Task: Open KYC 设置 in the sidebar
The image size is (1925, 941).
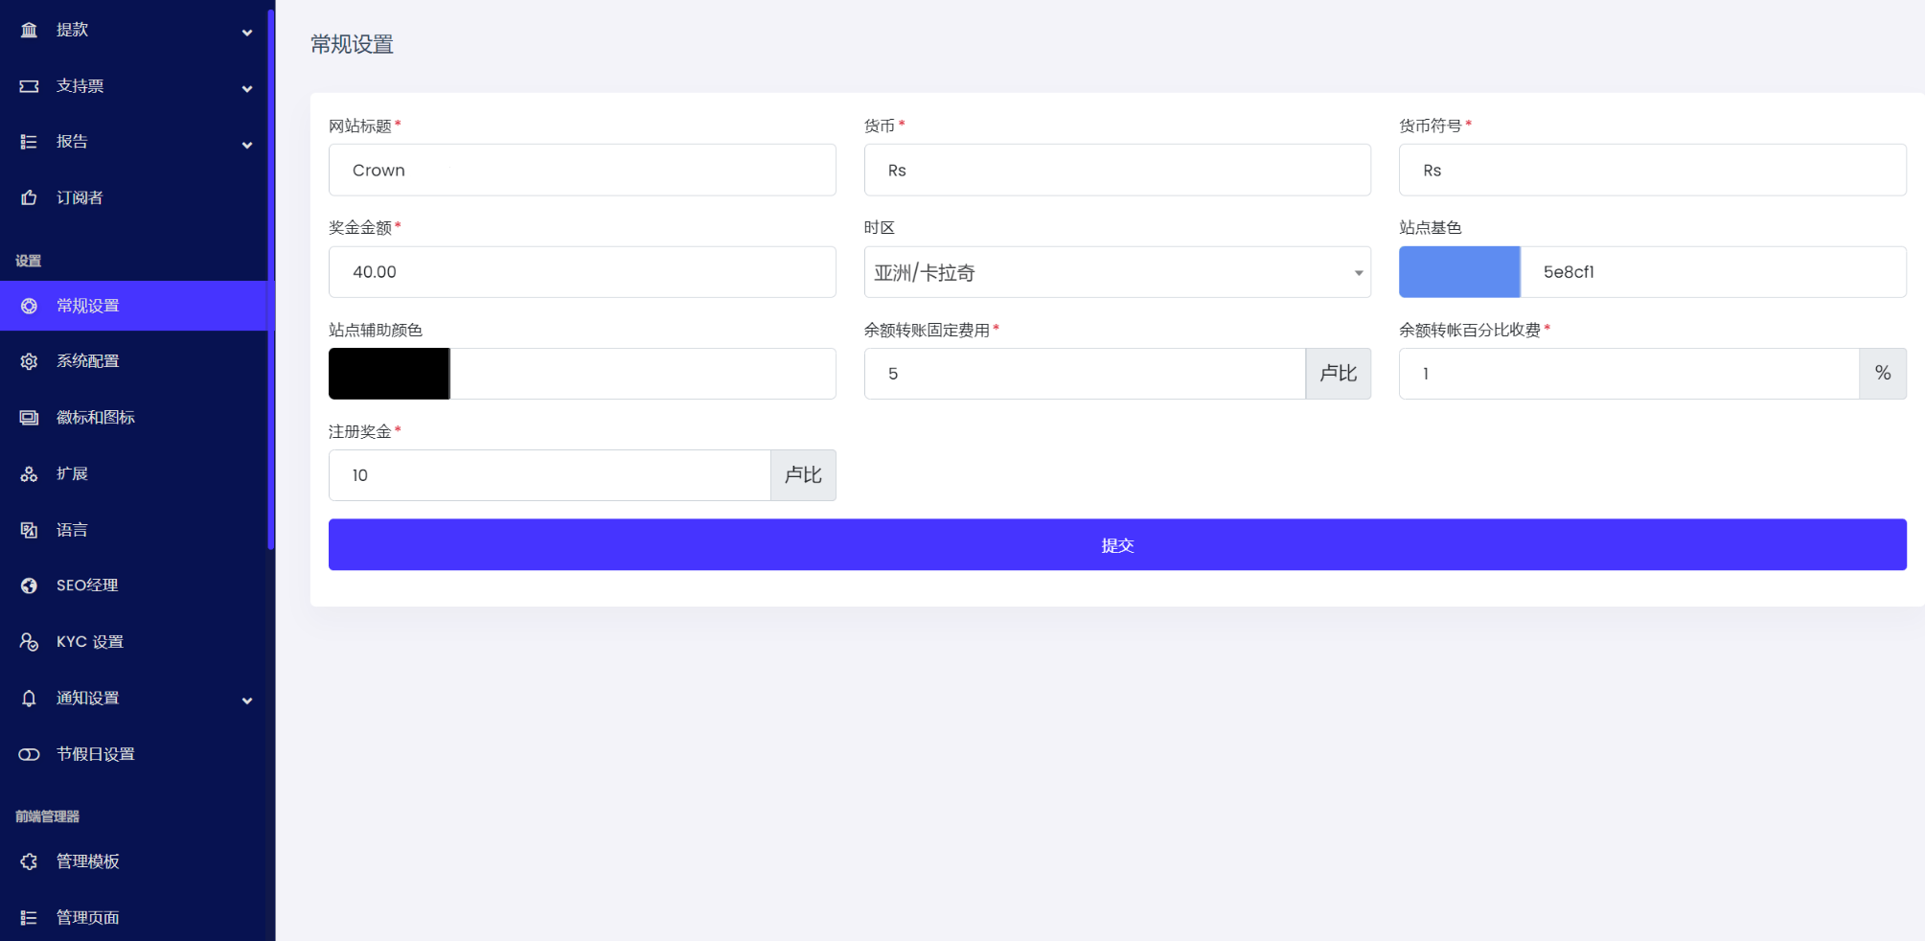Action: click(133, 642)
